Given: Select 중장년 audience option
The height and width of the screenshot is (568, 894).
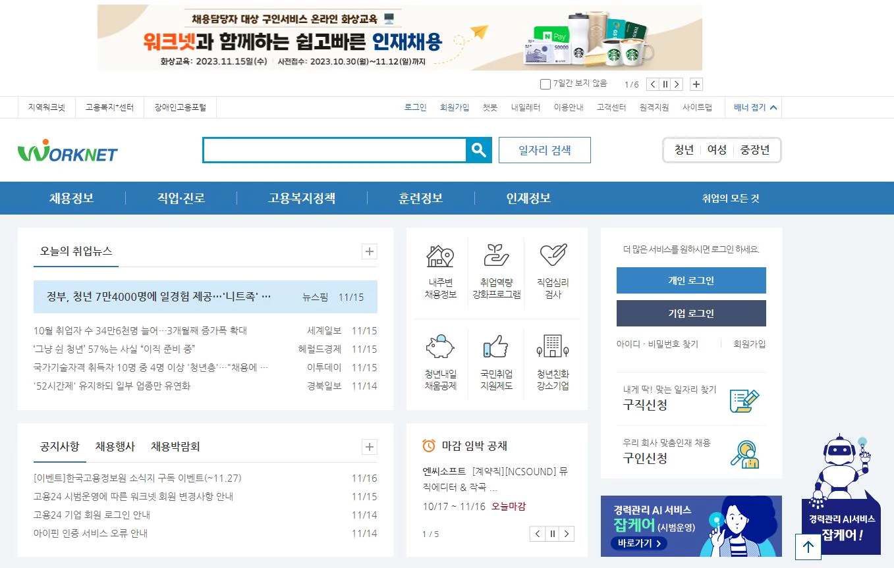Looking at the screenshot, I should [755, 150].
